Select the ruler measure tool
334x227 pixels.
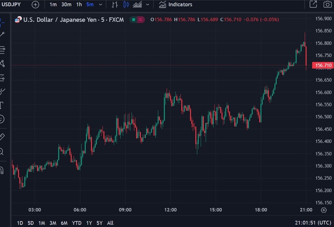pos(2,136)
